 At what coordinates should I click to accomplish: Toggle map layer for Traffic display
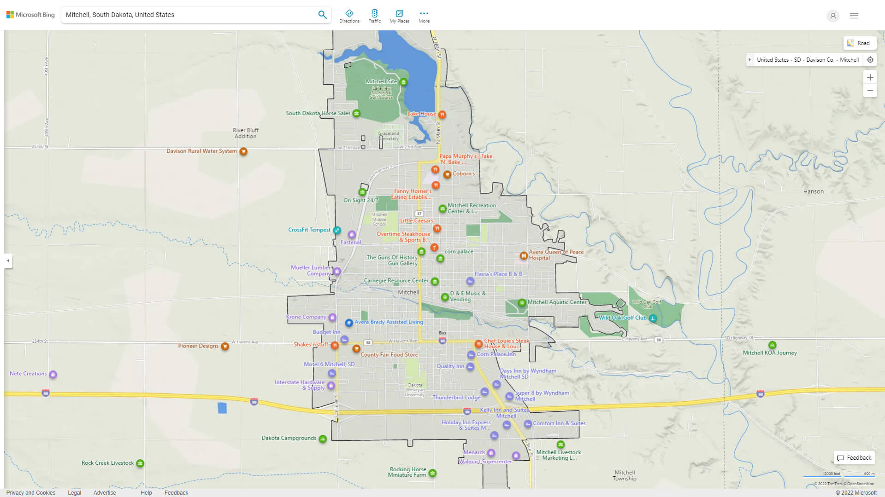pyautogui.click(x=374, y=15)
